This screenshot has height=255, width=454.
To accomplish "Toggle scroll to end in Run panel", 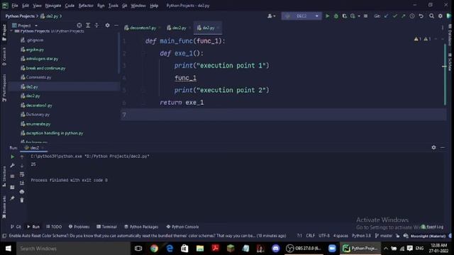I will point(22,183).
